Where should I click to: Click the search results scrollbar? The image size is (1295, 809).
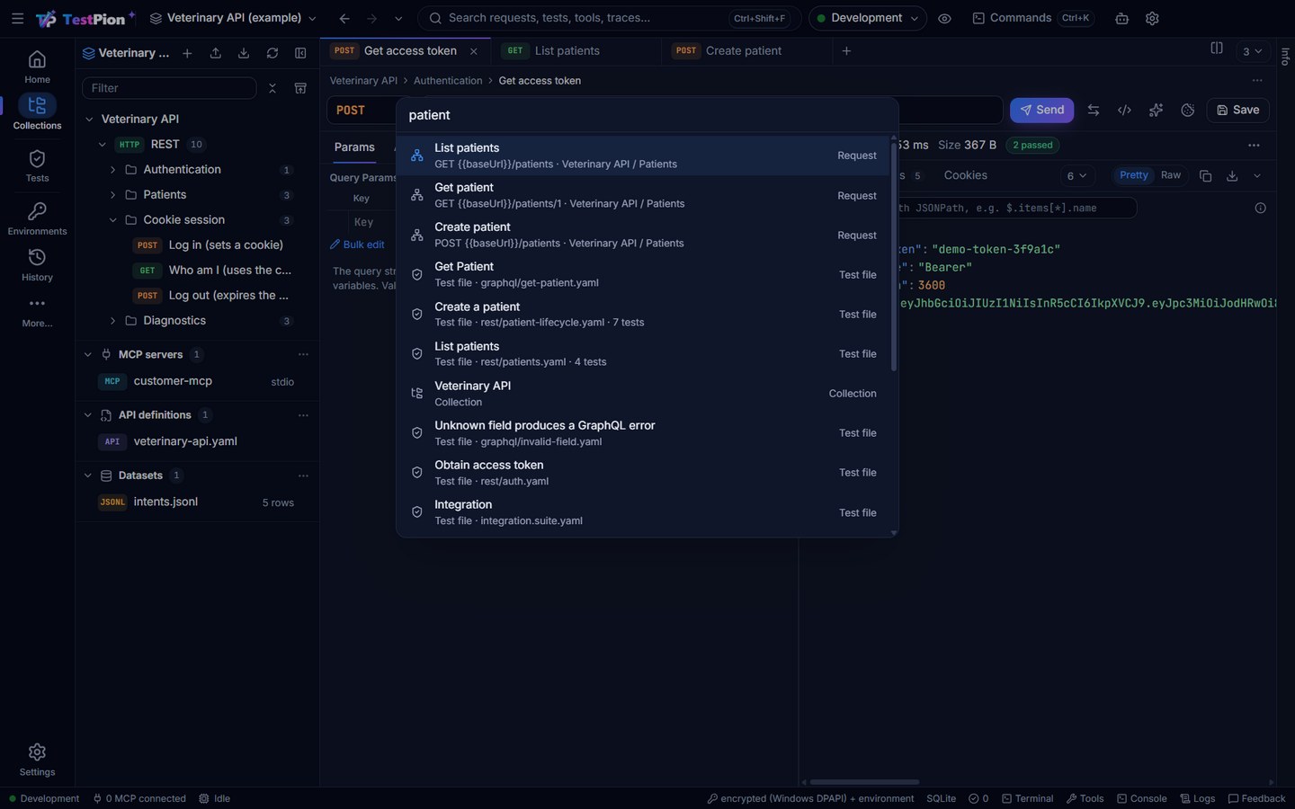[x=893, y=256]
